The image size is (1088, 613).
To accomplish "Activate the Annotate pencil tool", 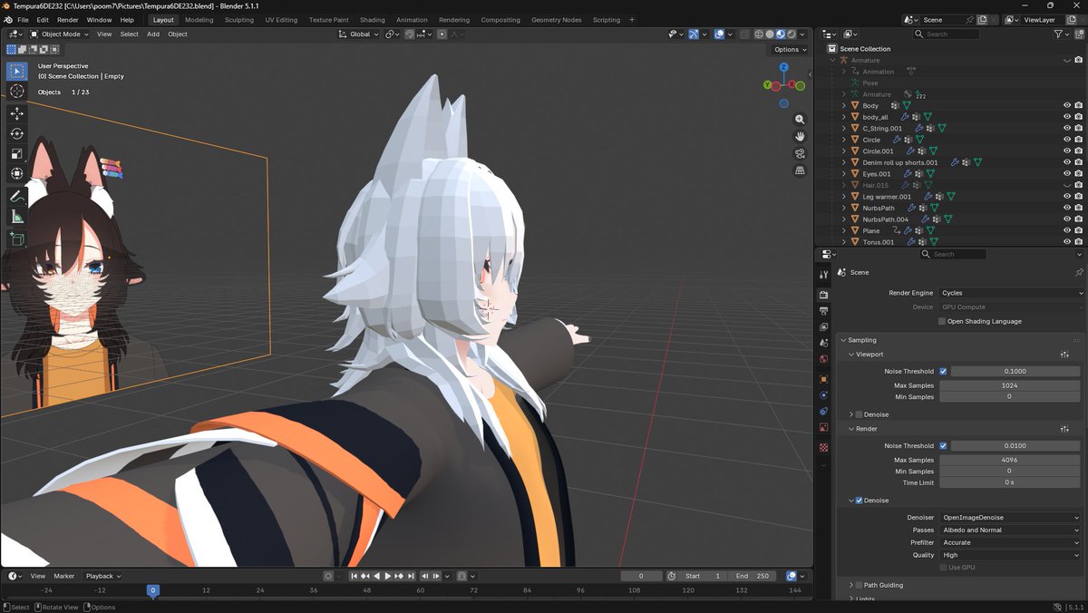I will pos(16,196).
